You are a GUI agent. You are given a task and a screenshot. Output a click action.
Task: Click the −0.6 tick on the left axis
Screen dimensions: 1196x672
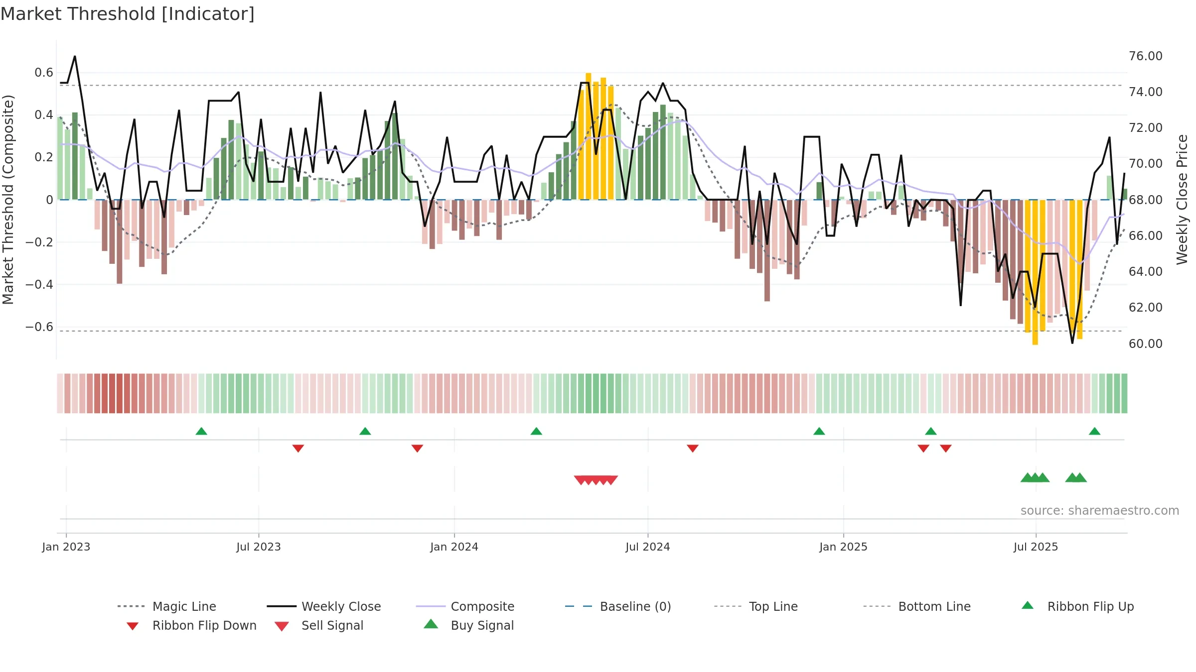pyautogui.click(x=39, y=327)
